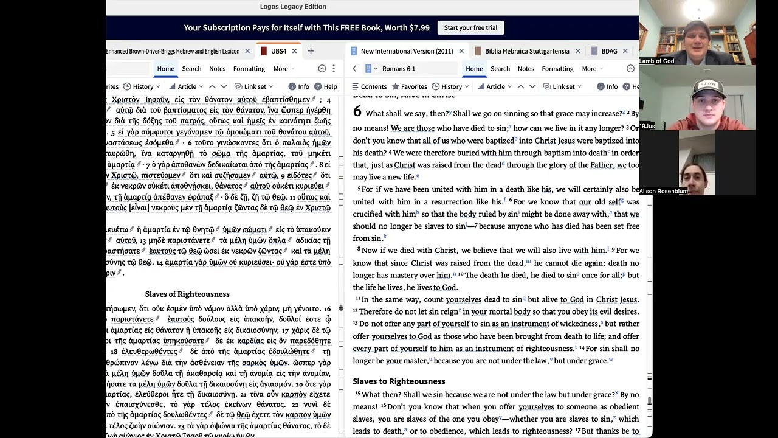Click the subscription banner text about the free book
This screenshot has width=778, height=438.
(307, 27)
